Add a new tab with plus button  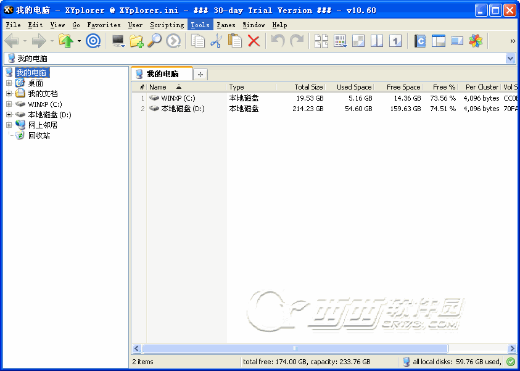[200, 74]
